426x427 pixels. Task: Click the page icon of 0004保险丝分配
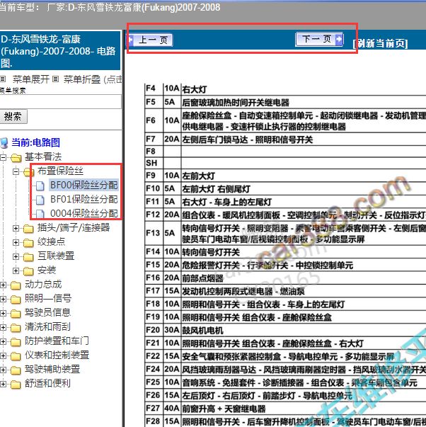(40, 214)
